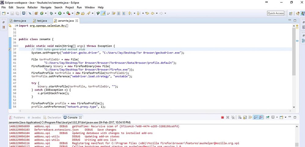
Task: Open the Back history dropdown arrow
Action: [157, 13]
